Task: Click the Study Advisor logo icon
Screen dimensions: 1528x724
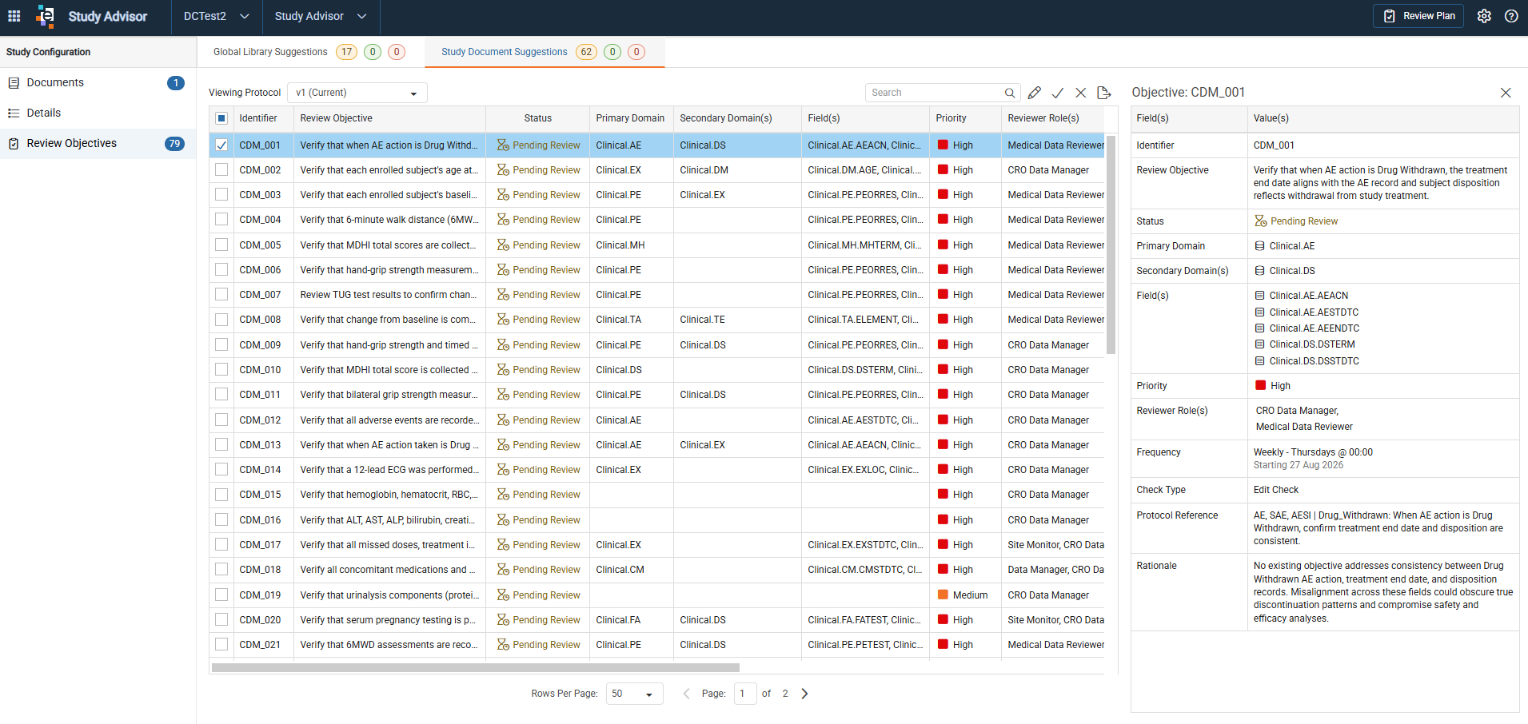Action: point(46,16)
